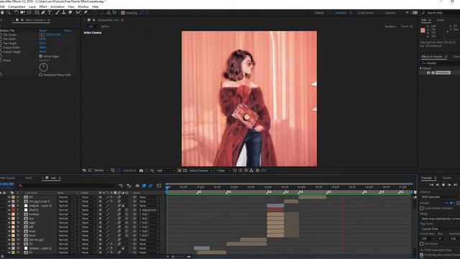Select the Hand tool in toolbar
Screen dimensions: 460x259
point(2,13)
